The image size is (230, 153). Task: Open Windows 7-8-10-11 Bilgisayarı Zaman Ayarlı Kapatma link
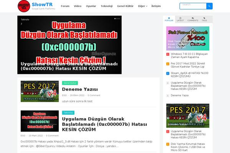tap(189, 55)
